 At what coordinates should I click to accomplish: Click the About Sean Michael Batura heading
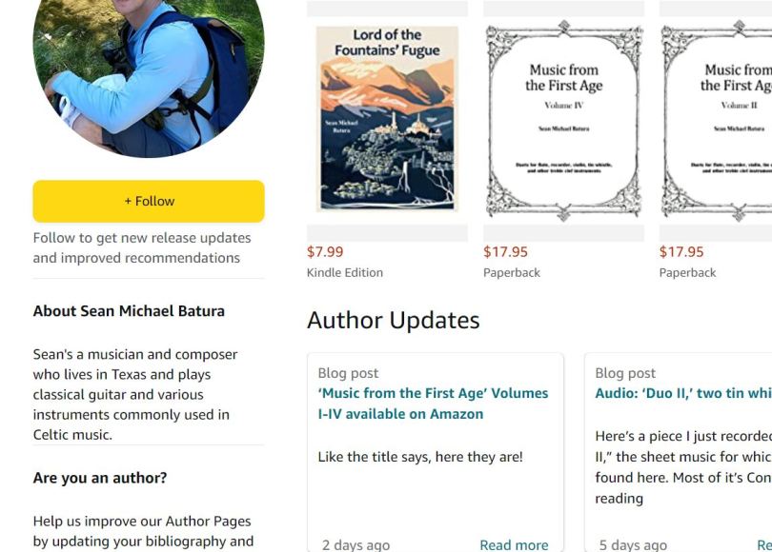[129, 311]
